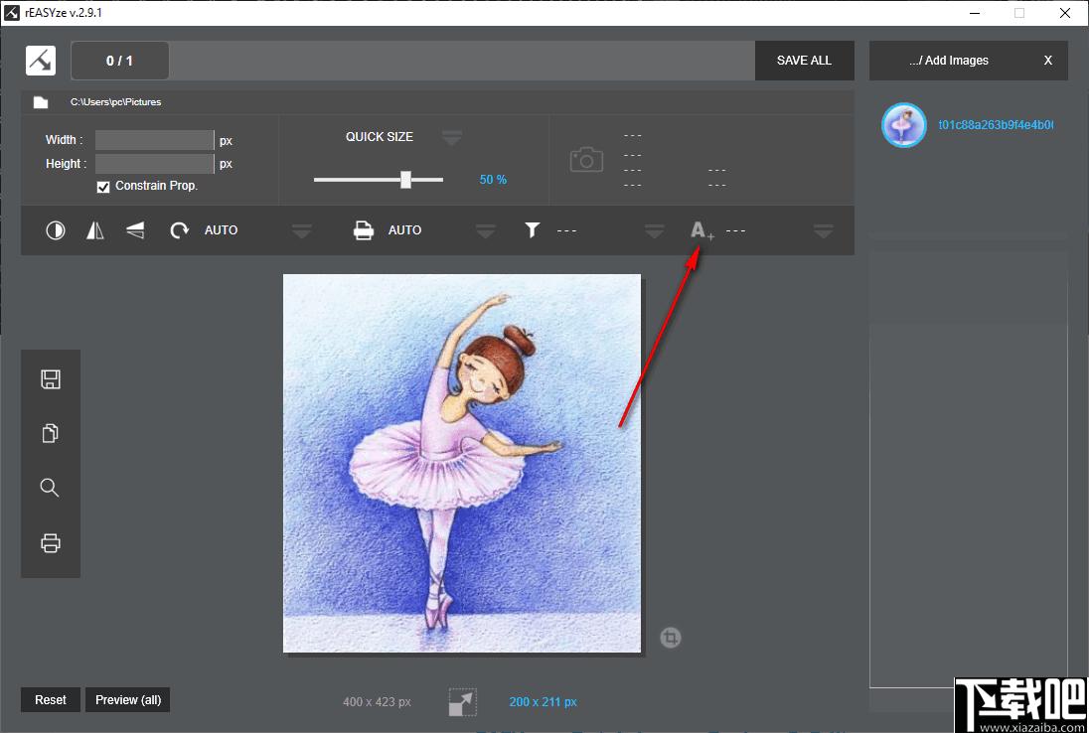Expand the filter dropdown arrow
Image resolution: width=1089 pixels, height=733 pixels.
[654, 231]
